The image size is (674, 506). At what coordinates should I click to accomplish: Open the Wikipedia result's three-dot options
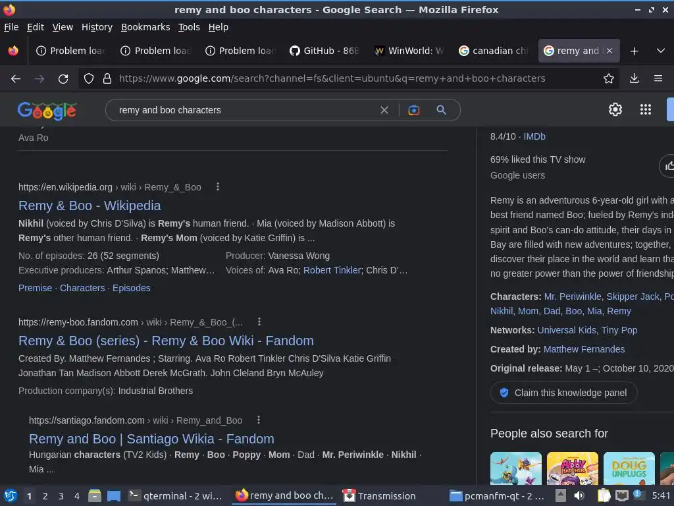pyautogui.click(x=218, y=186)
